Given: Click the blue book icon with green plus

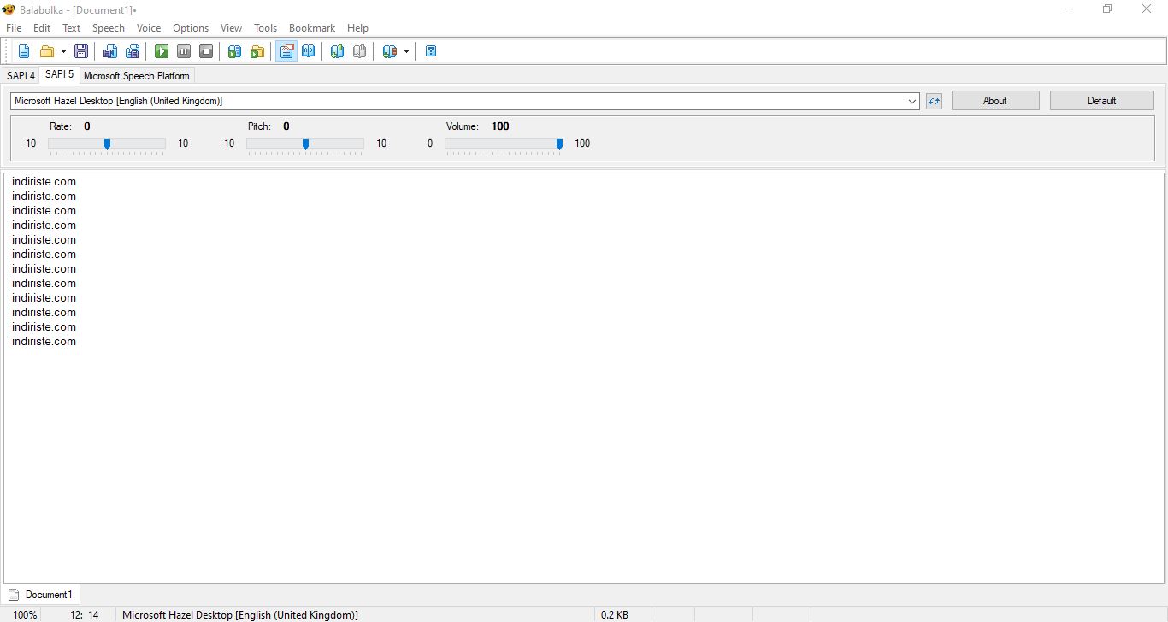Looking at the screenshot, I should pos(338,51).
